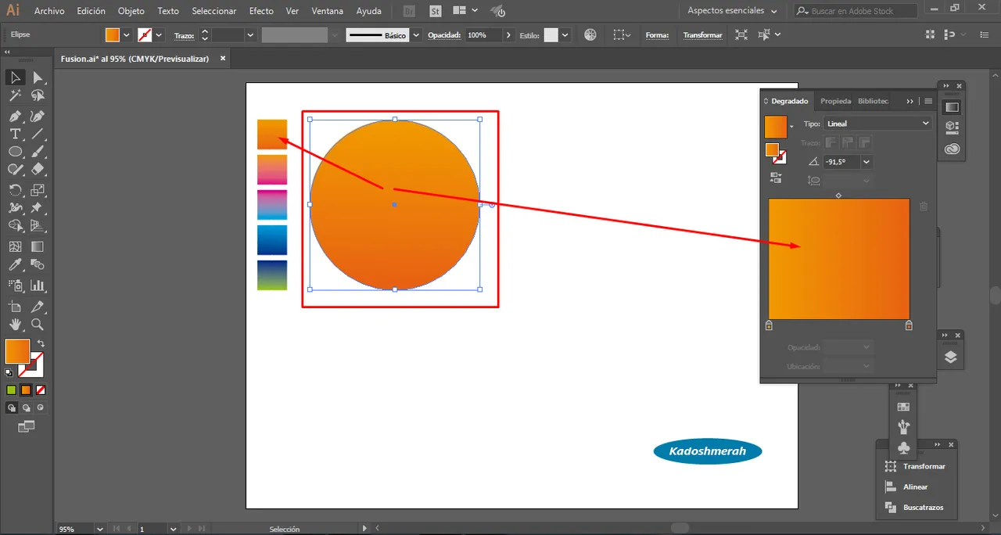The width and height of the screenshot is (1001, 535).
Task: Select the black arrow Selection tool
Action: [x=15, y=77]
